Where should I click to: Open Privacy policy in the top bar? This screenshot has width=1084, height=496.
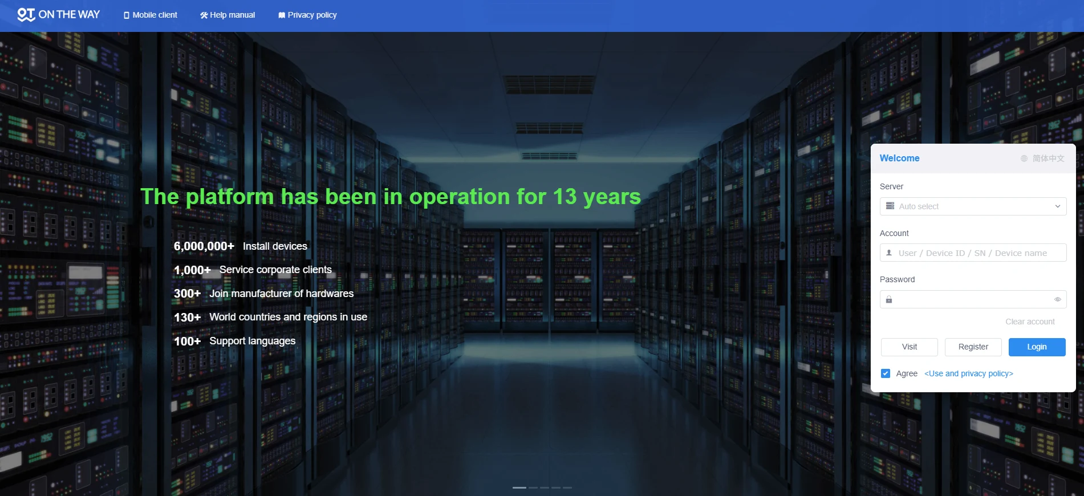[x=307, y=15]
